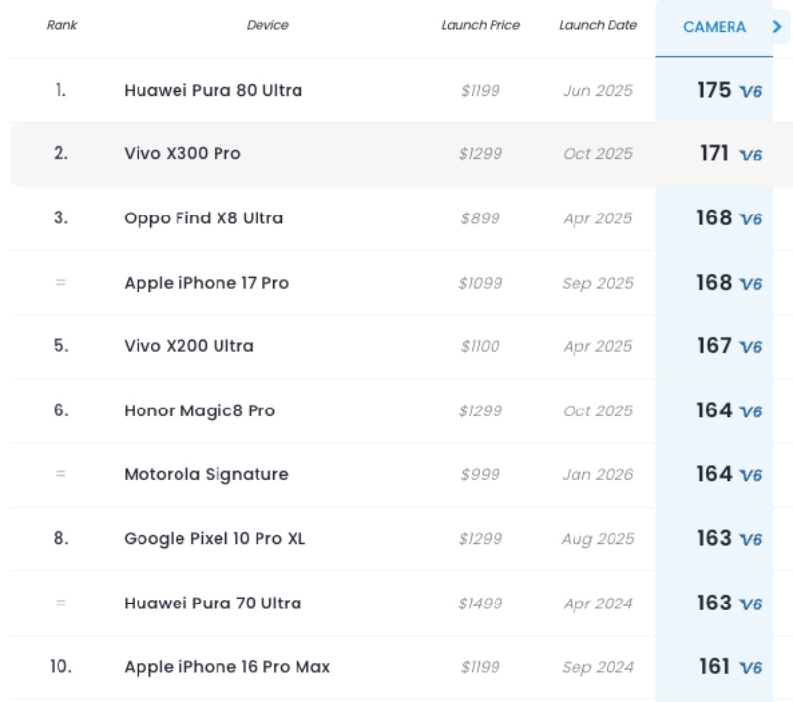The width and height of the screenshot is (793, 702).
Task: Sort by the Launch Price column header
Action: 480,25
